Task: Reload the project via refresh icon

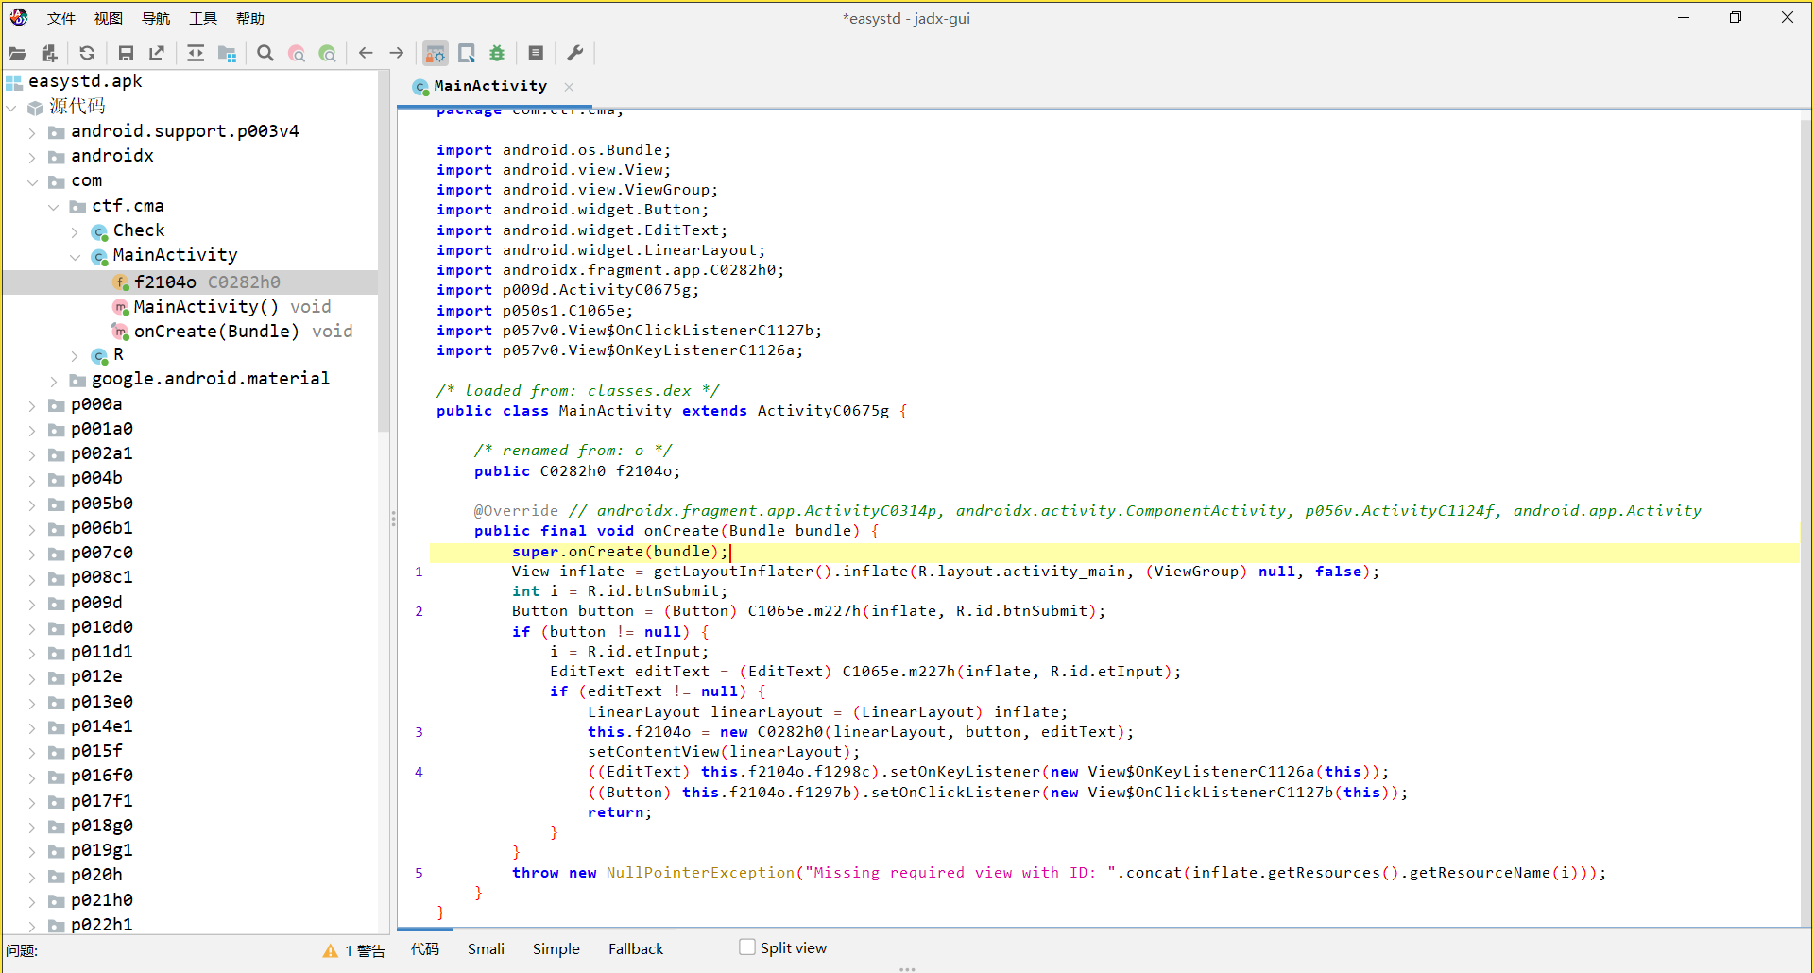Action: coord(87,54)
